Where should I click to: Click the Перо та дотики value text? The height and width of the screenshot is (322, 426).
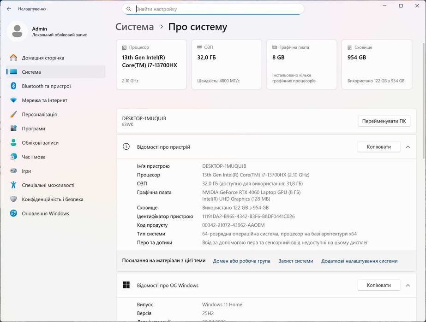click(x=284, y=242)
